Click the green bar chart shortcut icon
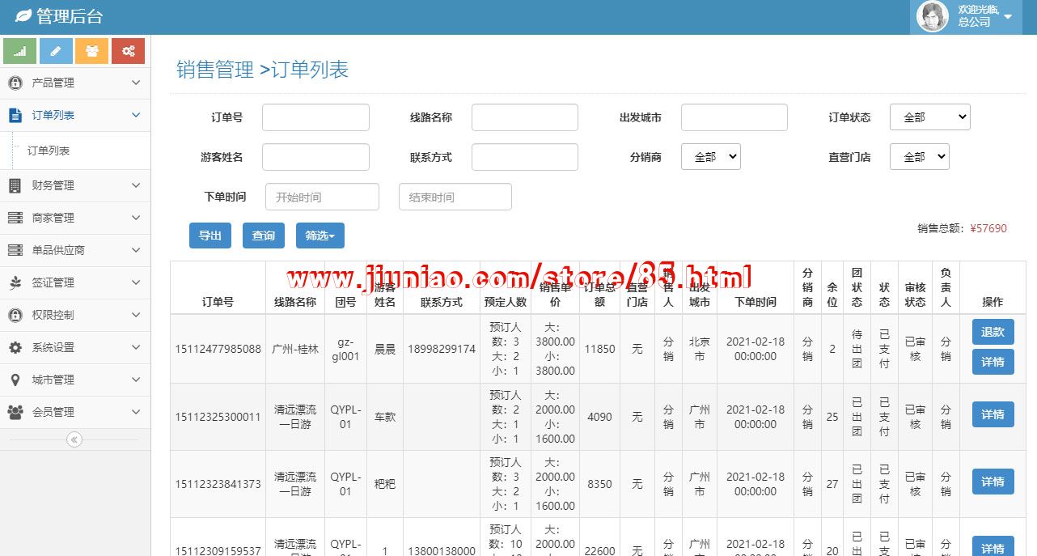 click(19, 51)
